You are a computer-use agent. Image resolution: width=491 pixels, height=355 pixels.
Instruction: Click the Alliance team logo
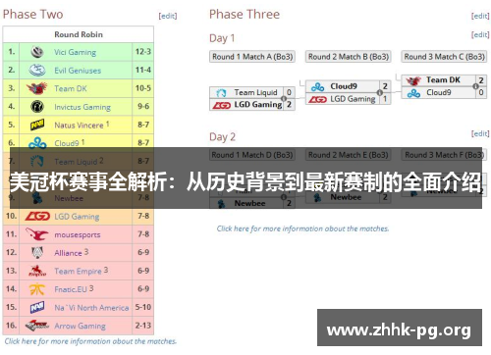coord(37,252)
